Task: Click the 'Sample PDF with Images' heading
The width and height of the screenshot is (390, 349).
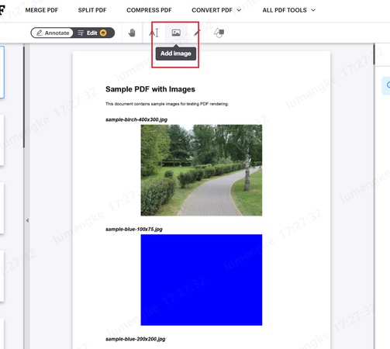Action: [x=150, y=89]
